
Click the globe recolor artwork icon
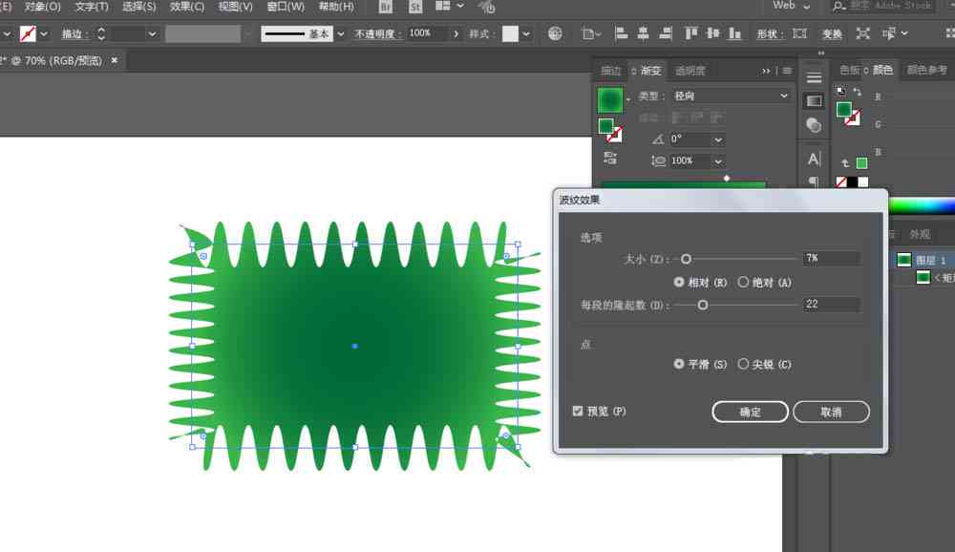coord(555,33)
